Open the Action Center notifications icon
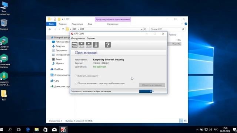237x133 pixels. point(234,130)
